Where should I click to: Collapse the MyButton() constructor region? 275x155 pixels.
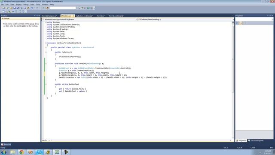coord(46,52)
